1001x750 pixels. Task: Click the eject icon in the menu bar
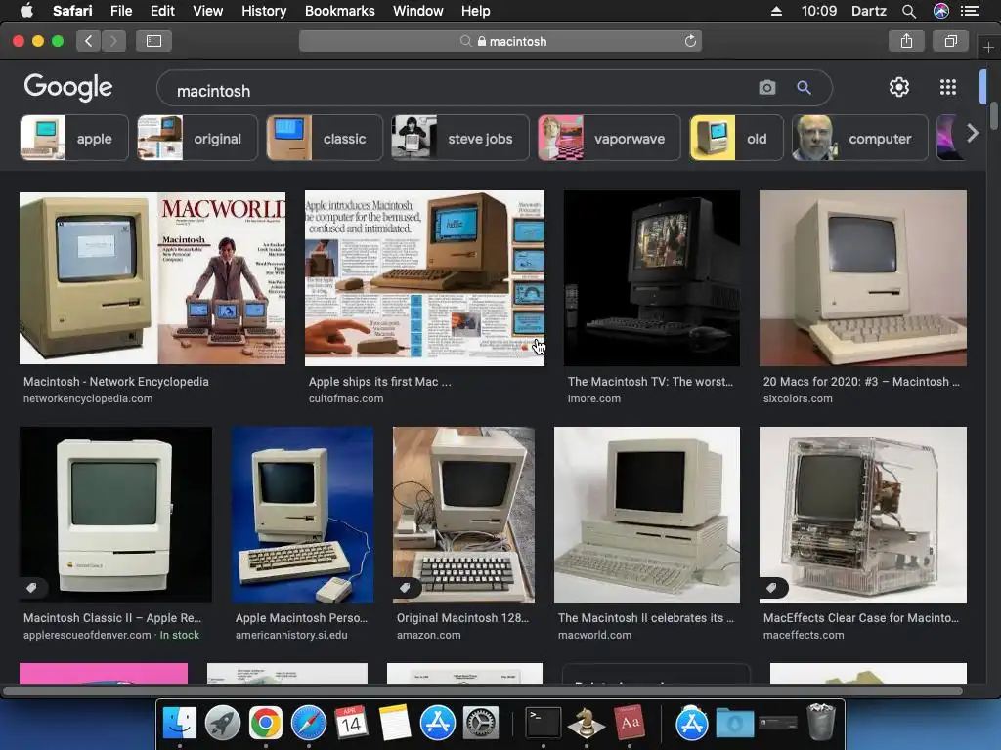(776, 11)
